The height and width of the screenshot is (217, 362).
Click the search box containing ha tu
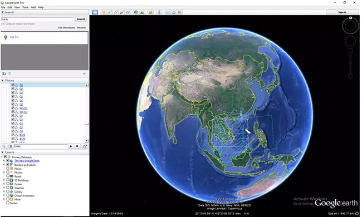(38, 19)
